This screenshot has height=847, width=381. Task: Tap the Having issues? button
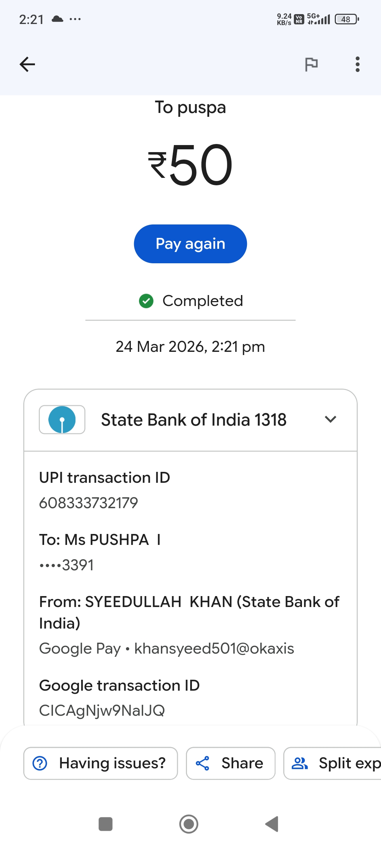(x=101, y=763)
